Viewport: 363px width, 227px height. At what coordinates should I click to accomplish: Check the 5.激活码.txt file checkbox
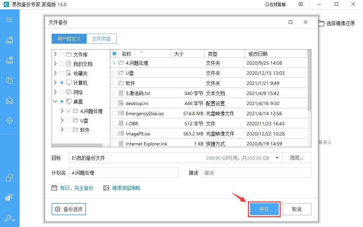coord(114,93)
